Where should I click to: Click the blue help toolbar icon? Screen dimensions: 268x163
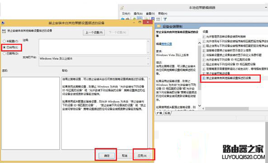click(x=153, y=19)
